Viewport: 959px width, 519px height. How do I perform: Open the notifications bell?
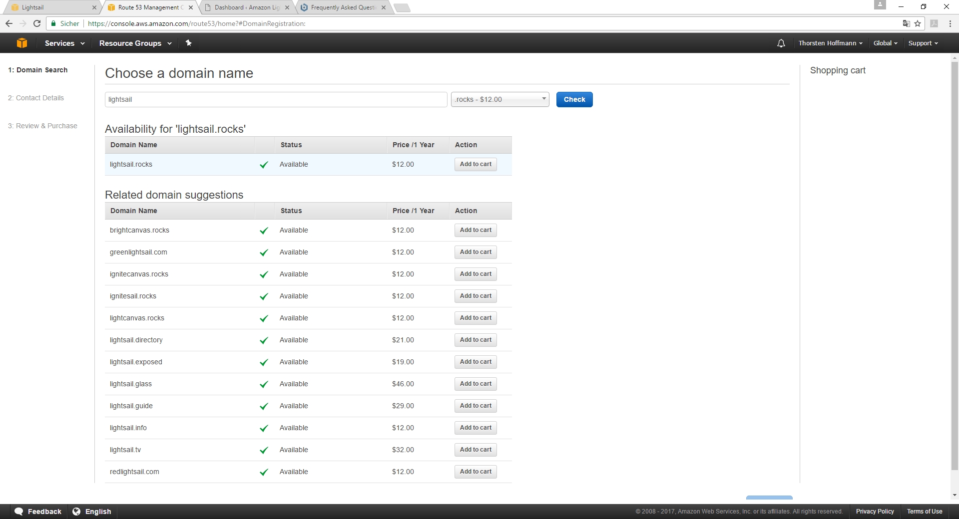pyautogui.click(x=781, y=43)
